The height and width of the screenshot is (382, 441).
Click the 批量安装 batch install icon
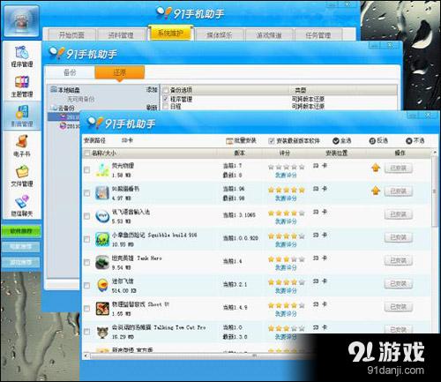[x=229, y=141]
